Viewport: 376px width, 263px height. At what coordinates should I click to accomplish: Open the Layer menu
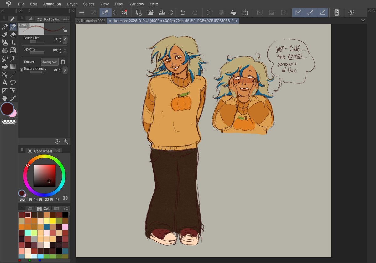[x=72, y=4]
